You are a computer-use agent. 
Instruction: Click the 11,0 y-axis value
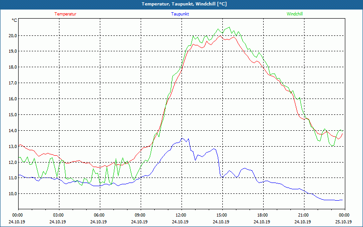(x=13, y=178)
